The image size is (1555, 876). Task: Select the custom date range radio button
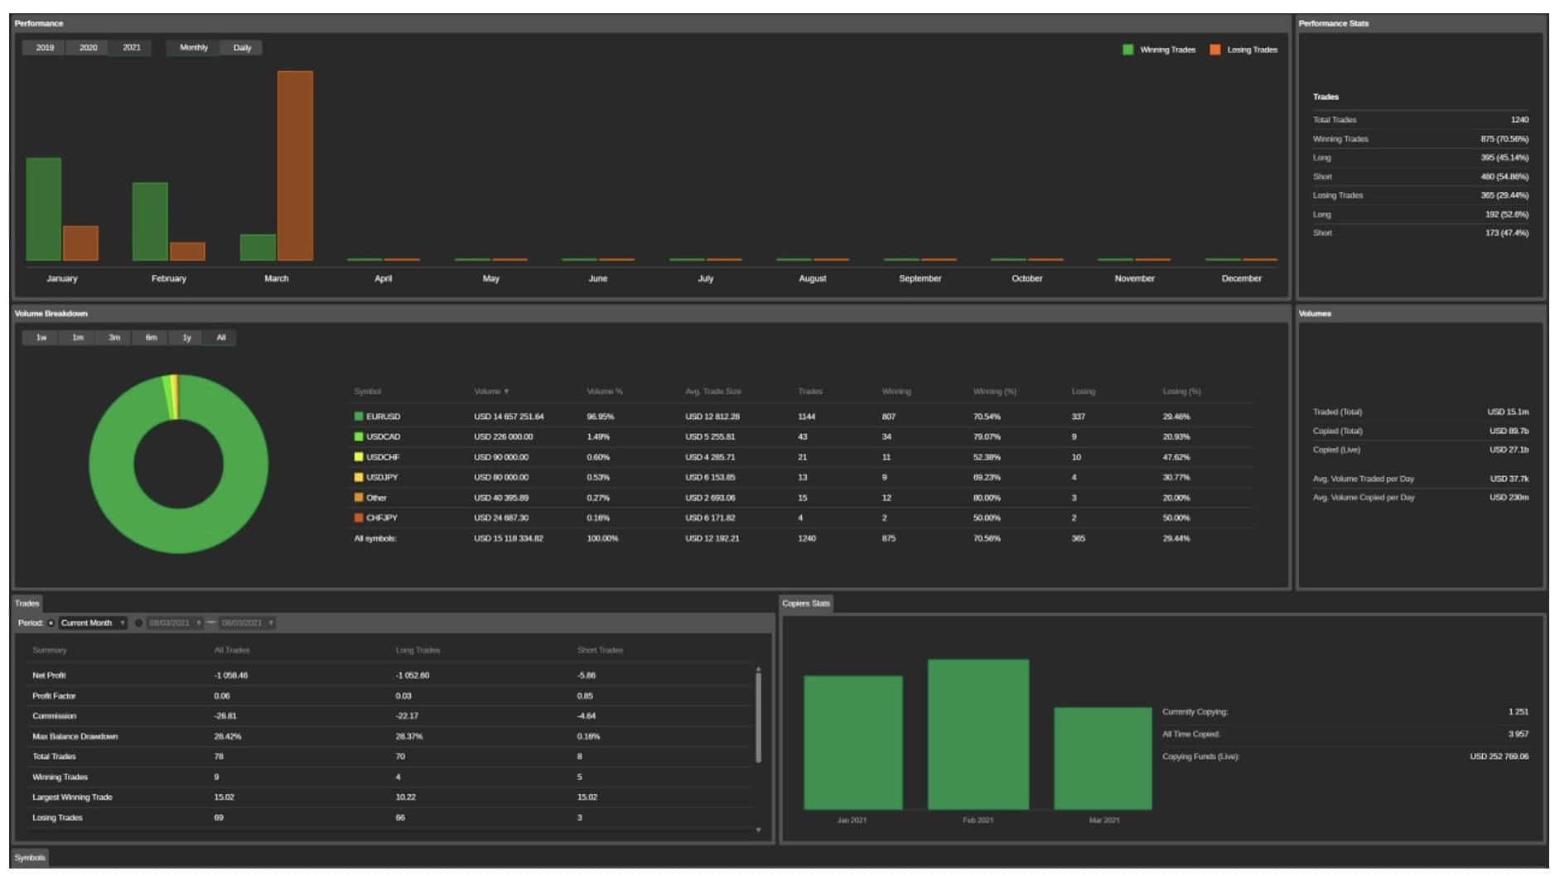[x=138, y=623]
